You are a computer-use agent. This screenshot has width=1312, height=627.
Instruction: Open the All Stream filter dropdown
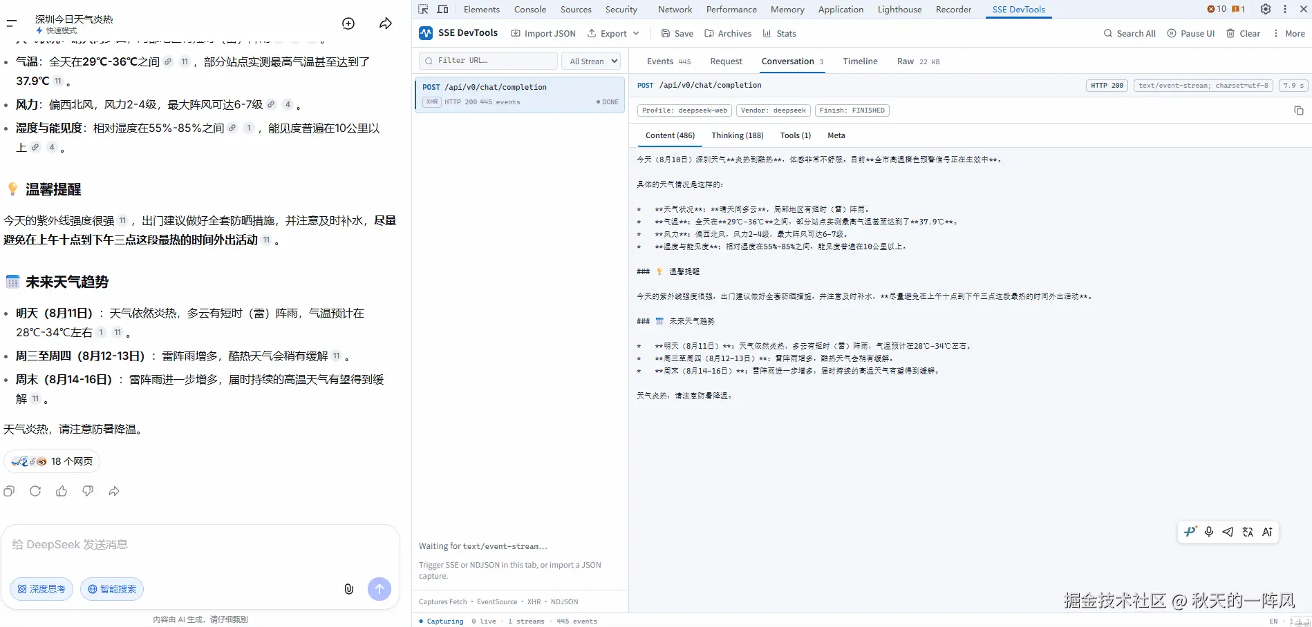click(591, 61)
